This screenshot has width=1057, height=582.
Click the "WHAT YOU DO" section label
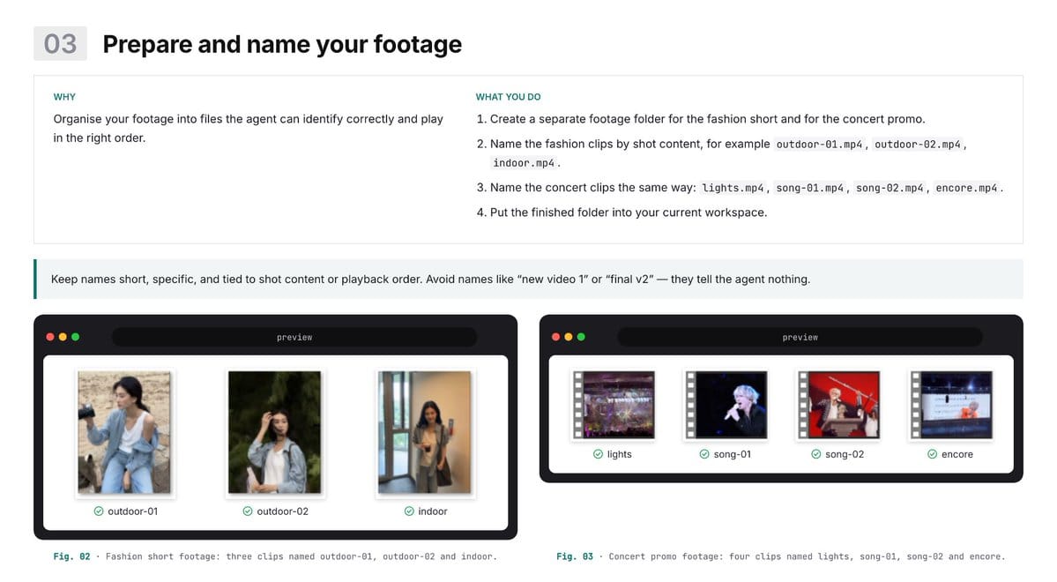point(509,97)
